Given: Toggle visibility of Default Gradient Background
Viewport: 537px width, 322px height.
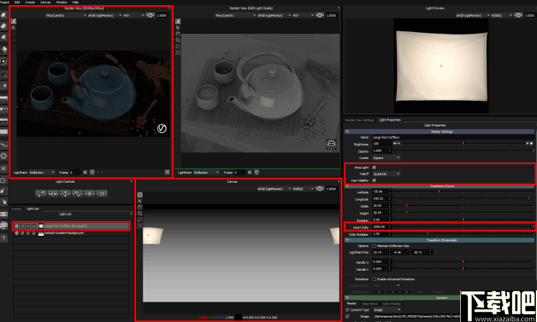Looking at the screenshot, I should pyautogui.click(x=17, y=233).
